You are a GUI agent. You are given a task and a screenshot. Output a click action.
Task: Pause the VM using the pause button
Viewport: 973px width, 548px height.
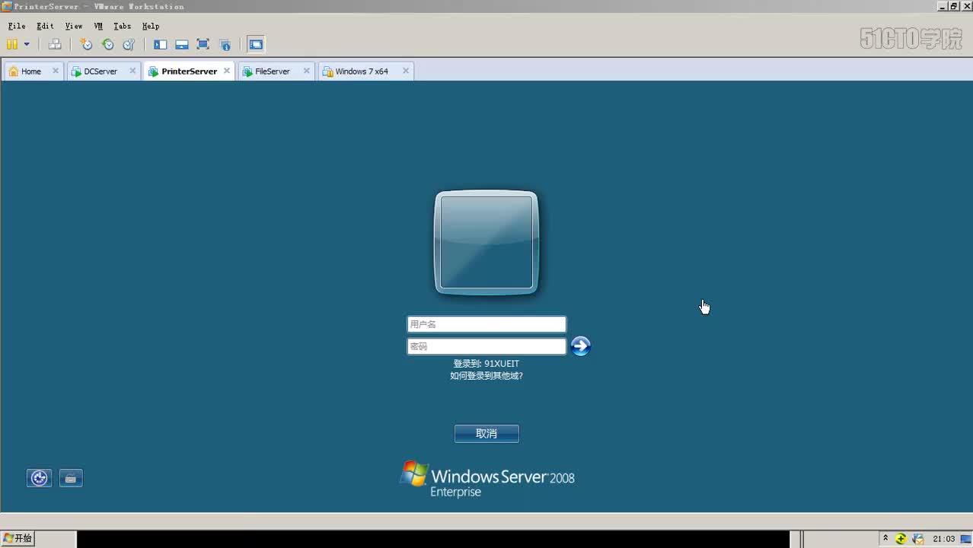(12, 44)
